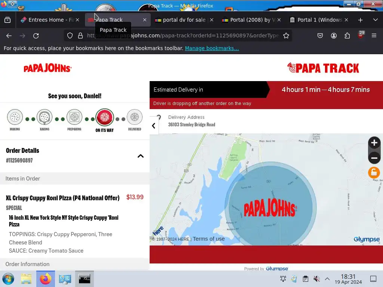Click the address bar URL field
The width and height of the screenshot is (383, 287).
[183, 36]
